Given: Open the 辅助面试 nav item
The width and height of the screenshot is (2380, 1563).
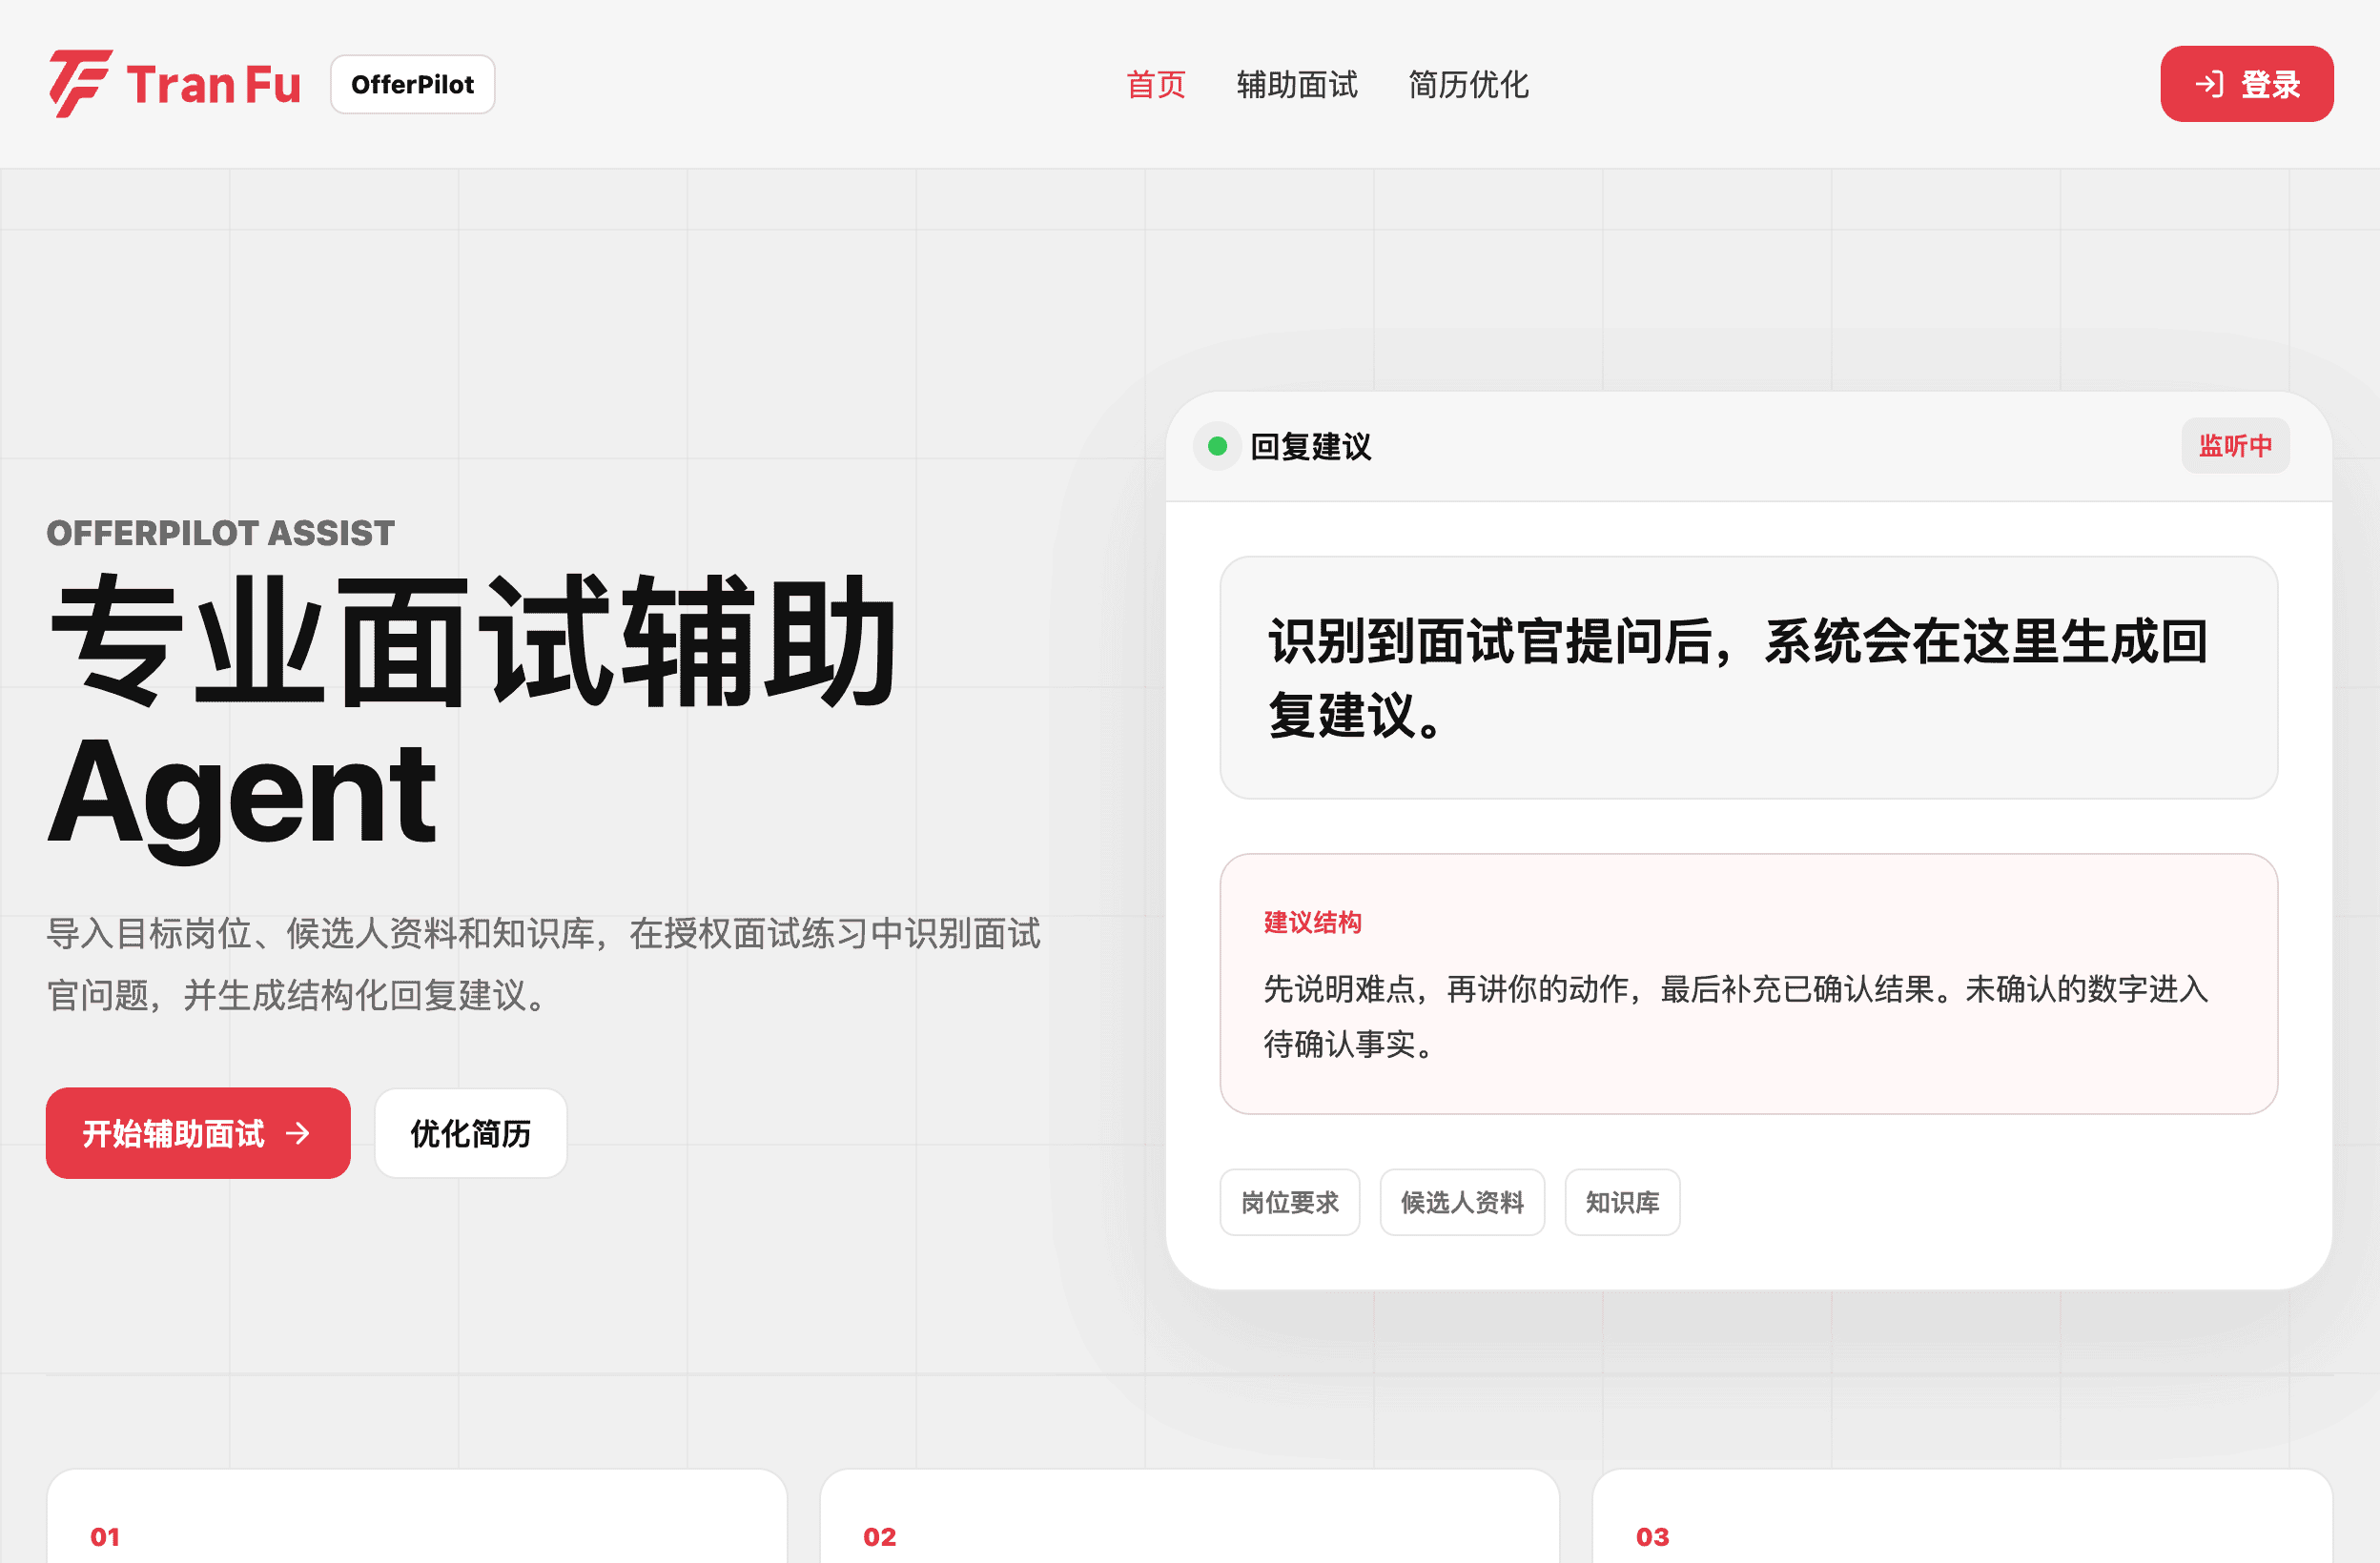Looking at the screenshot, I should pyautogui.click(x=1297, y=84).
